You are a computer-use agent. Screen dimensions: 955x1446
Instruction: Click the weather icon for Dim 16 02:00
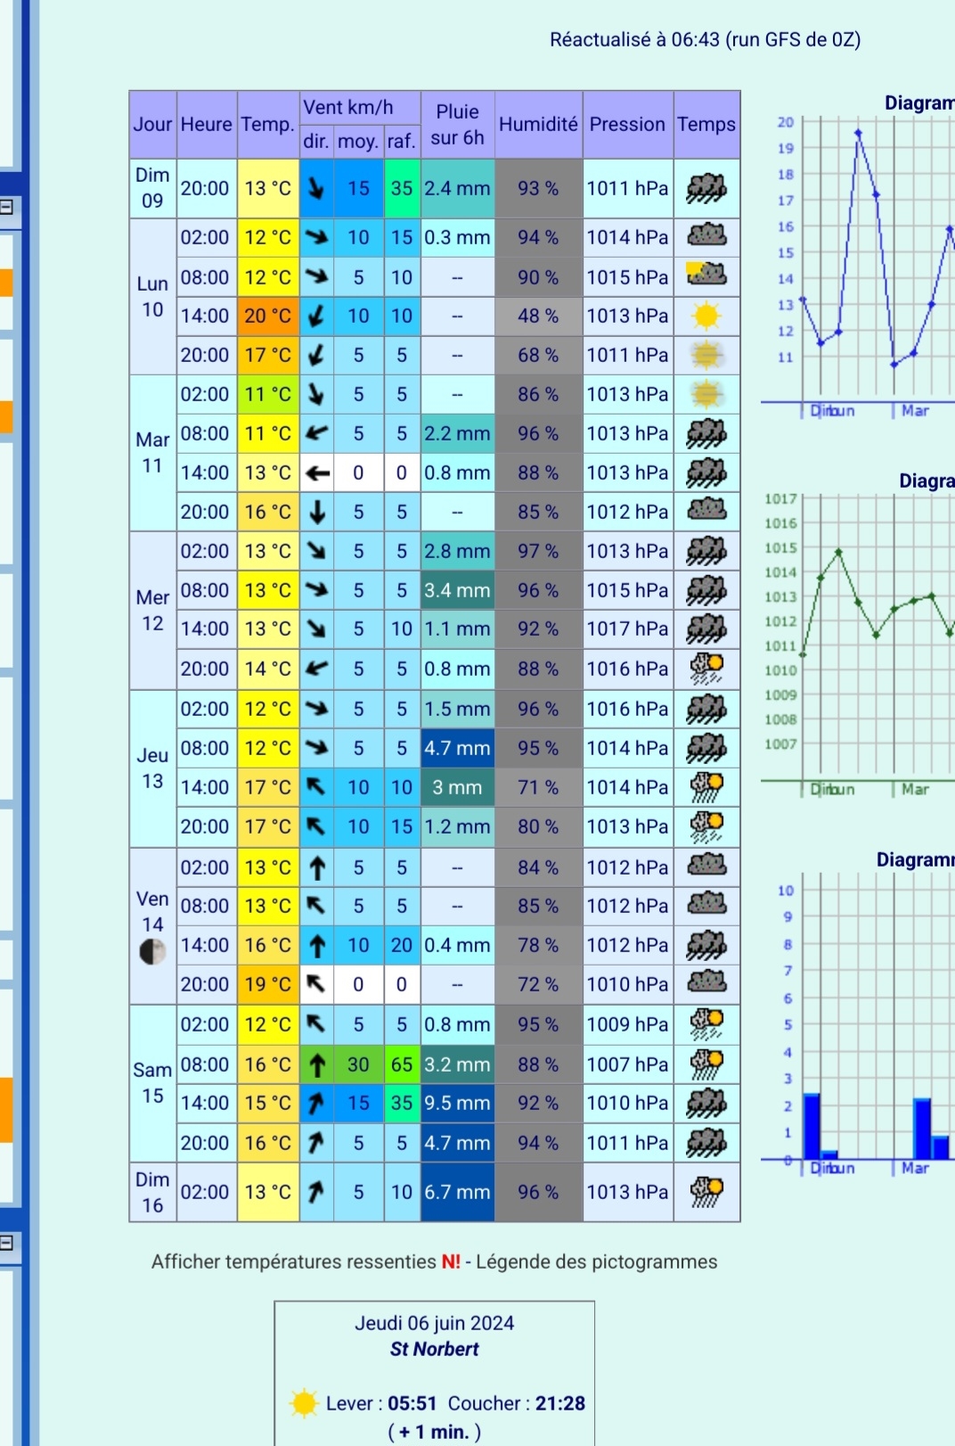[x=706, y=1192]
